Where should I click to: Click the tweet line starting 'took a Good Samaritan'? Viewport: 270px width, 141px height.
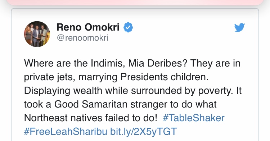click(x=120, y=104)
